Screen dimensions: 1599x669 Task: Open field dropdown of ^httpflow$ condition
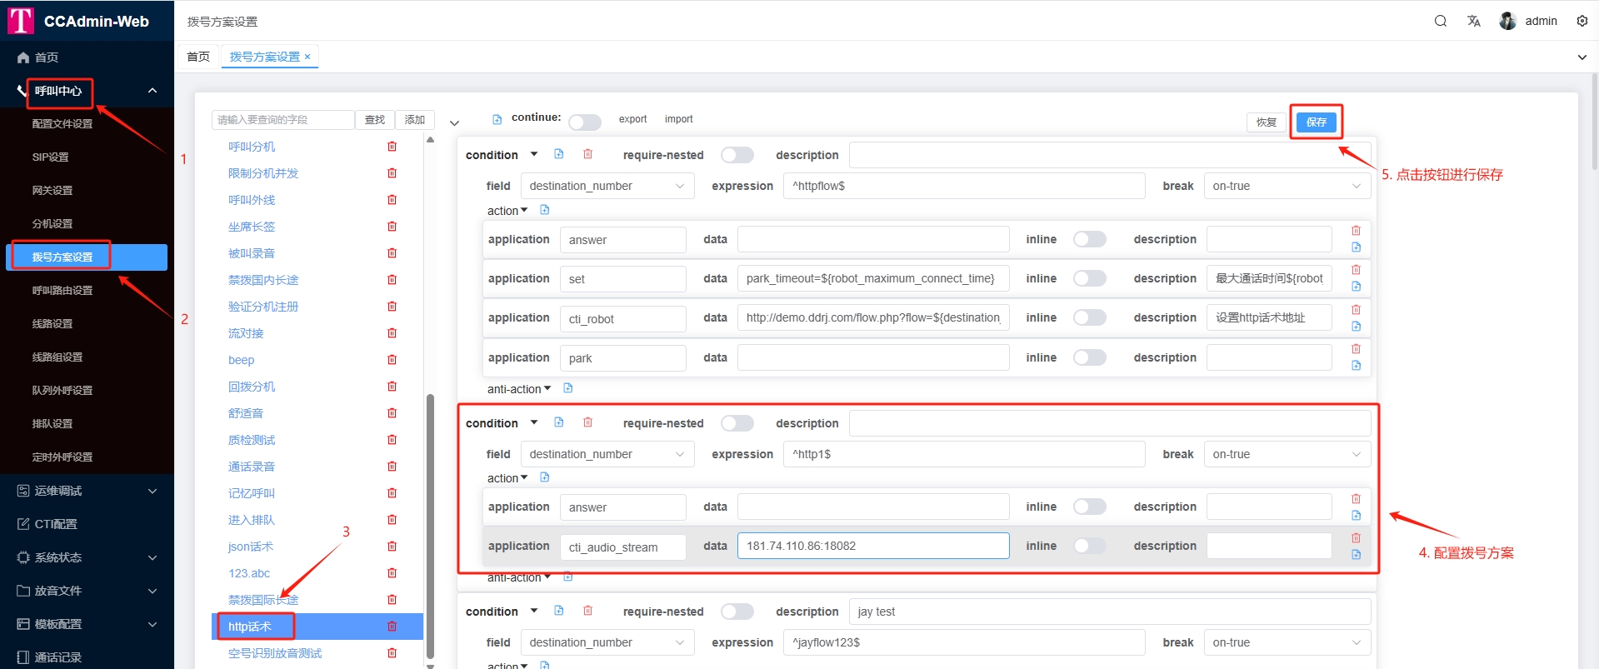pyautogui.click(x=607, y=186)
